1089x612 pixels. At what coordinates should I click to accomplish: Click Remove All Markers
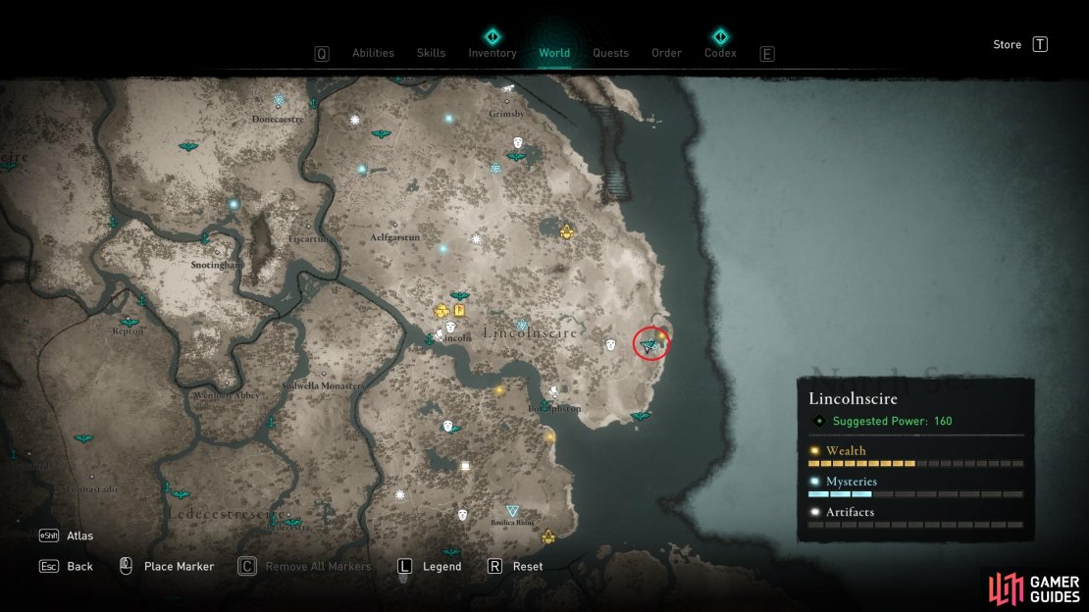tap(318, 566)
